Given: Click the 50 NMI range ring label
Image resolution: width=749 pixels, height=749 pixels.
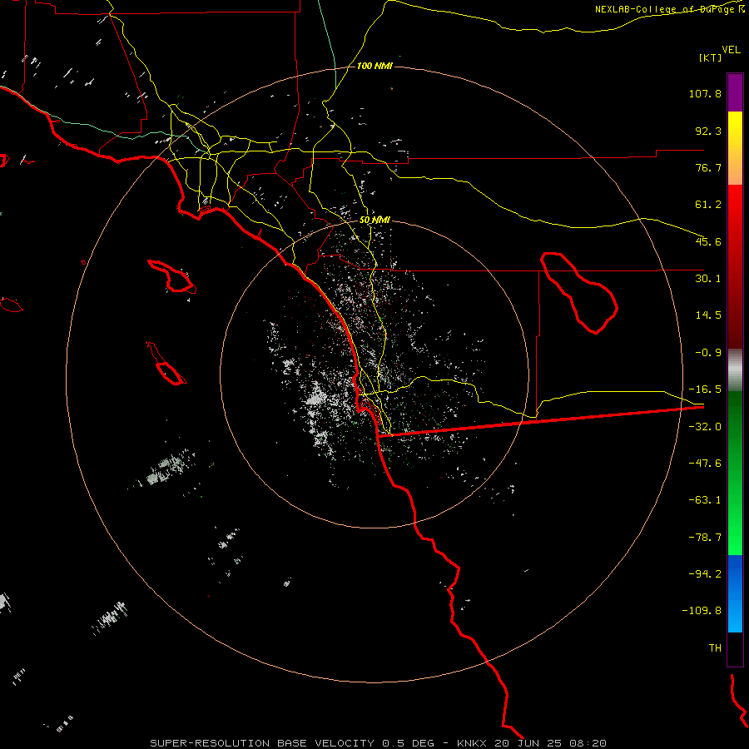Looking at the screenshot, I should point(374,220).
